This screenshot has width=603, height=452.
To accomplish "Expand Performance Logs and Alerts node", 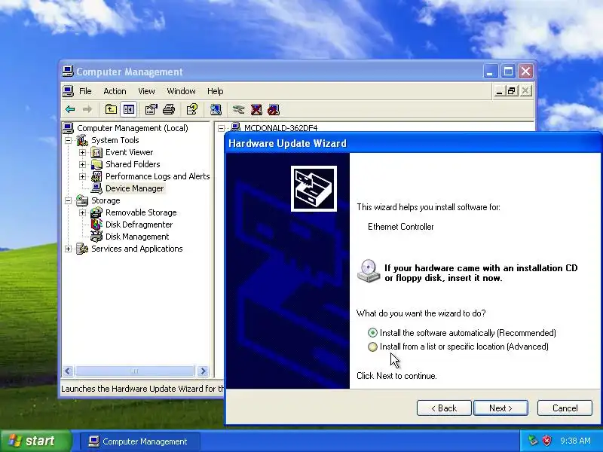I will [82, 176].
